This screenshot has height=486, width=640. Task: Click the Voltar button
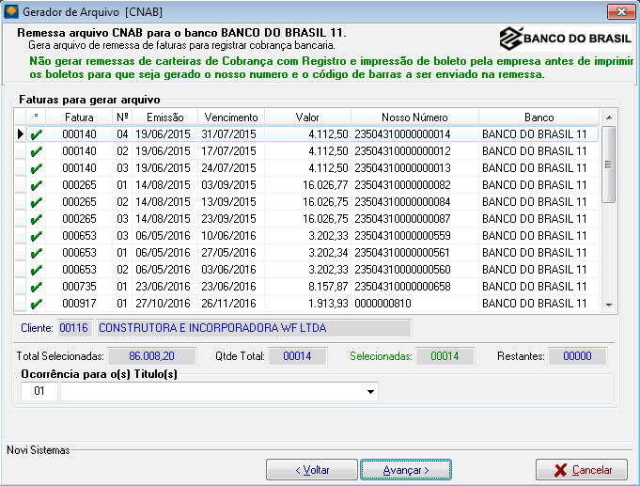pos(312,470)
